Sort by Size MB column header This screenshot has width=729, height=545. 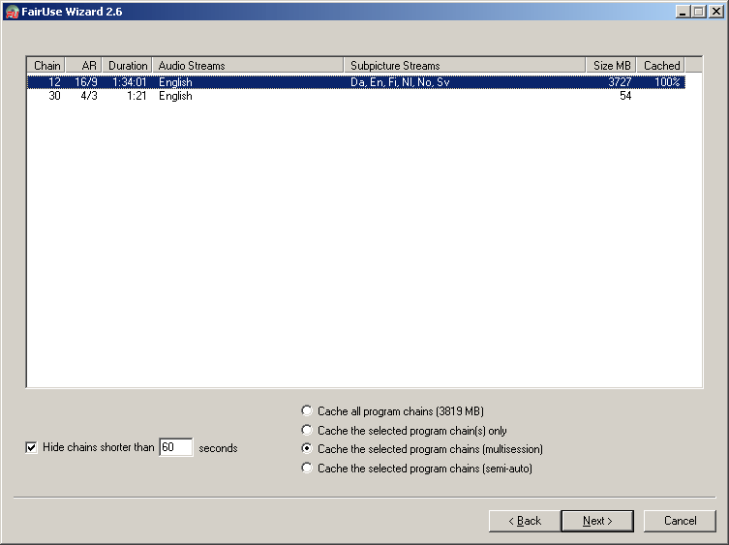point(611,66)
